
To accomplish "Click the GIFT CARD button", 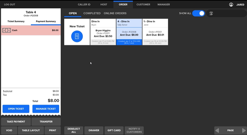I will coord(114,130).
